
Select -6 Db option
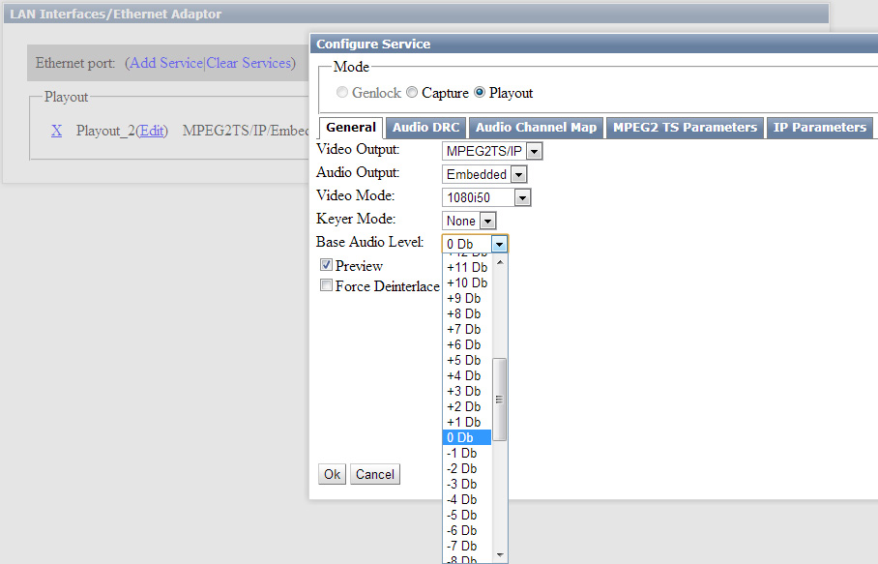467,530
